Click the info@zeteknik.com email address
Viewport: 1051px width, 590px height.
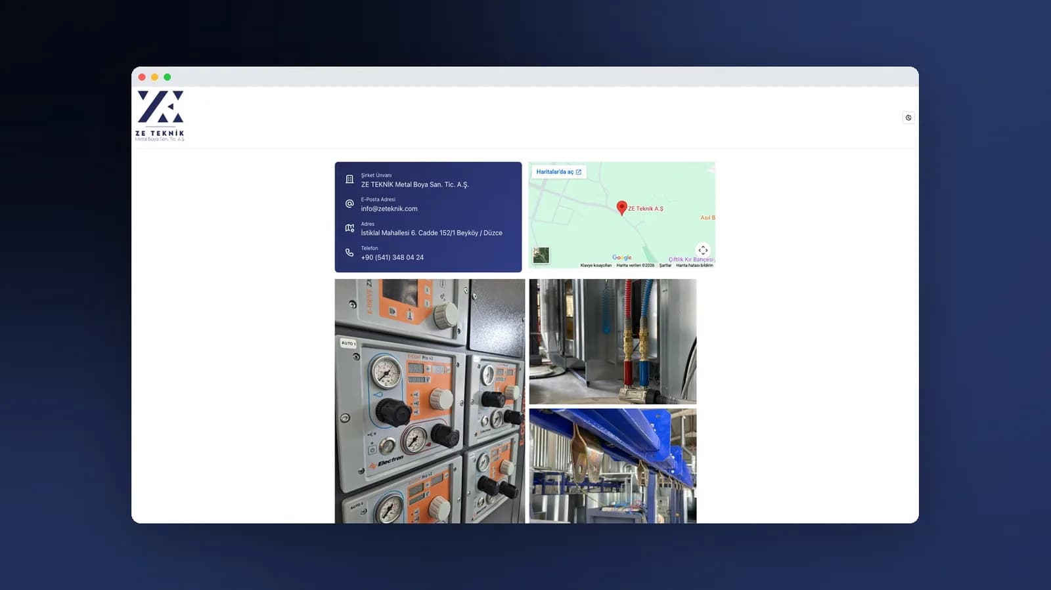[x=389, y=209]
